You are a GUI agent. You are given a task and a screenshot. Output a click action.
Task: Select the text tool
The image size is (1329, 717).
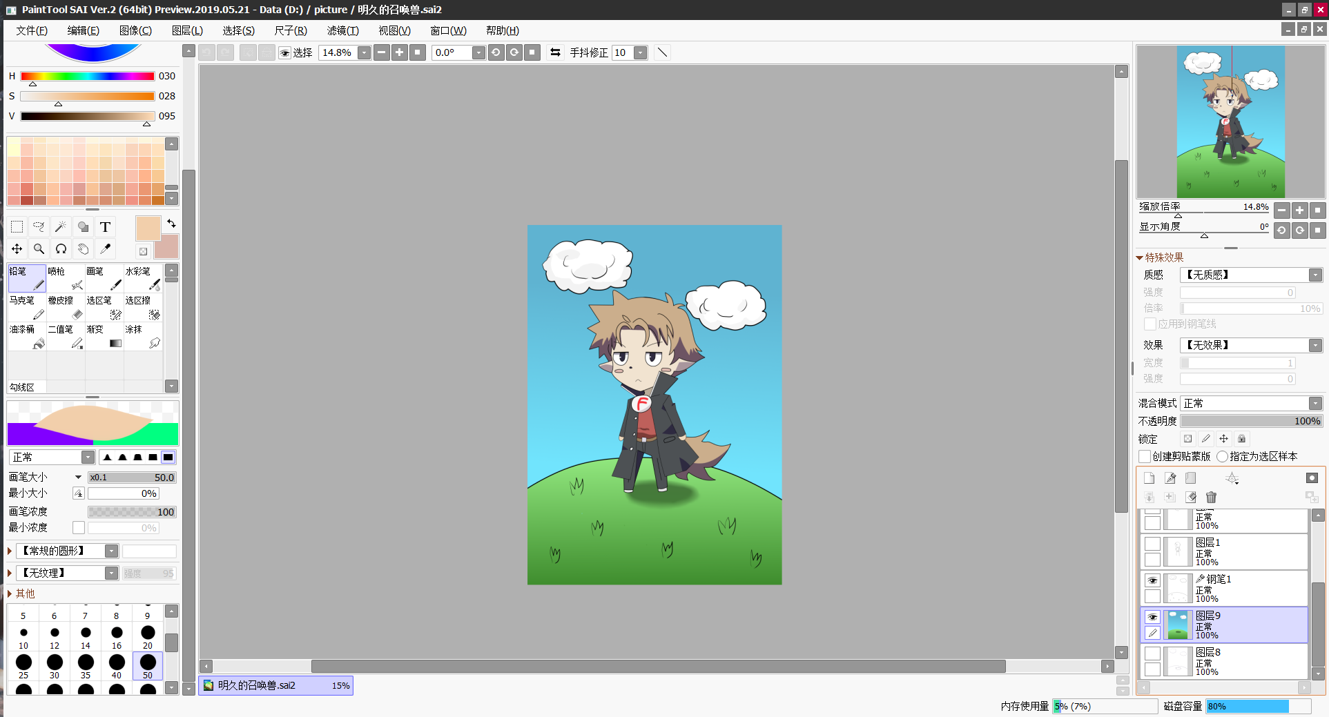pos(105,227)
